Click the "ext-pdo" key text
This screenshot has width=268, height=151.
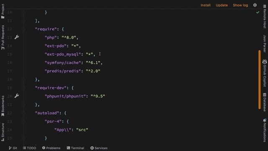[56, 46]
